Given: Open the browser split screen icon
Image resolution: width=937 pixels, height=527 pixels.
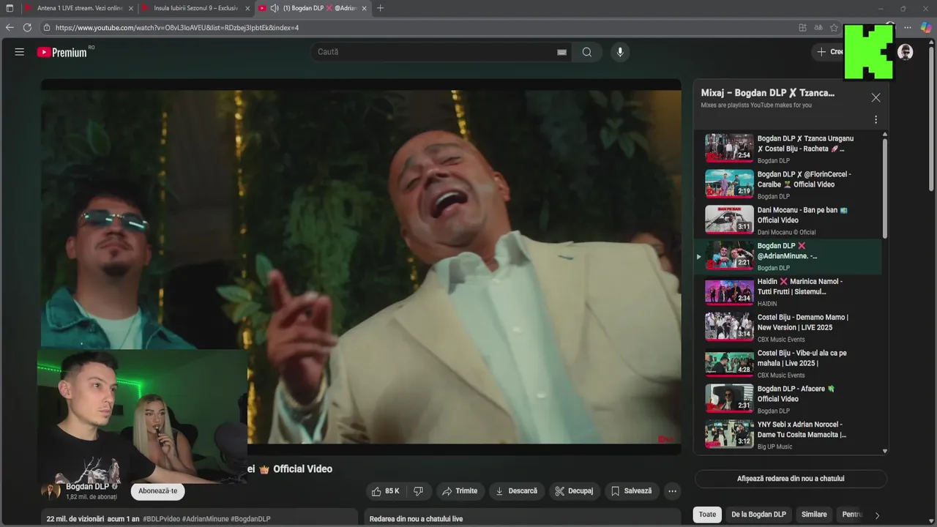Looking at the screenshot, I should (803, 28).
